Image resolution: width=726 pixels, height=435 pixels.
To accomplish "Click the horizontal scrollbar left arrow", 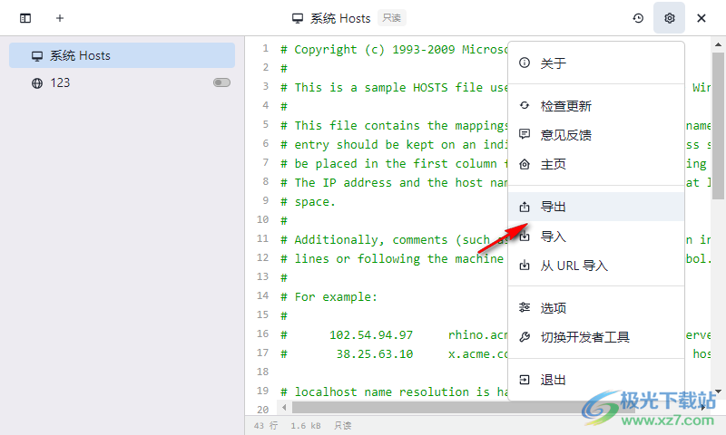I will (284, 407).
